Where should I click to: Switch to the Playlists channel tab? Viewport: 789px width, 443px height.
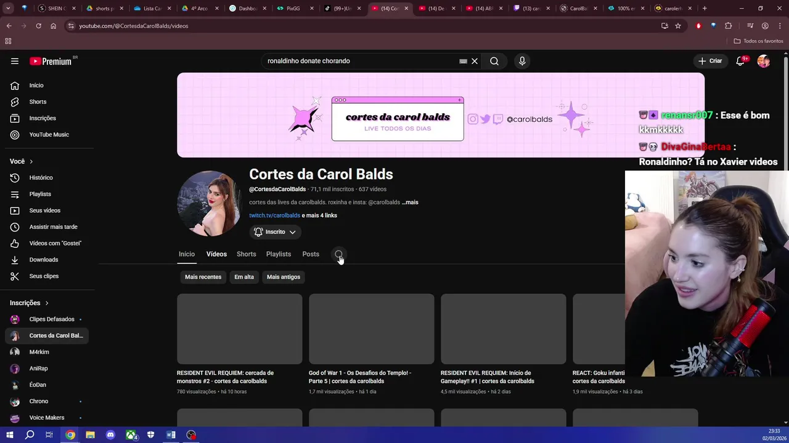point(279,254)
